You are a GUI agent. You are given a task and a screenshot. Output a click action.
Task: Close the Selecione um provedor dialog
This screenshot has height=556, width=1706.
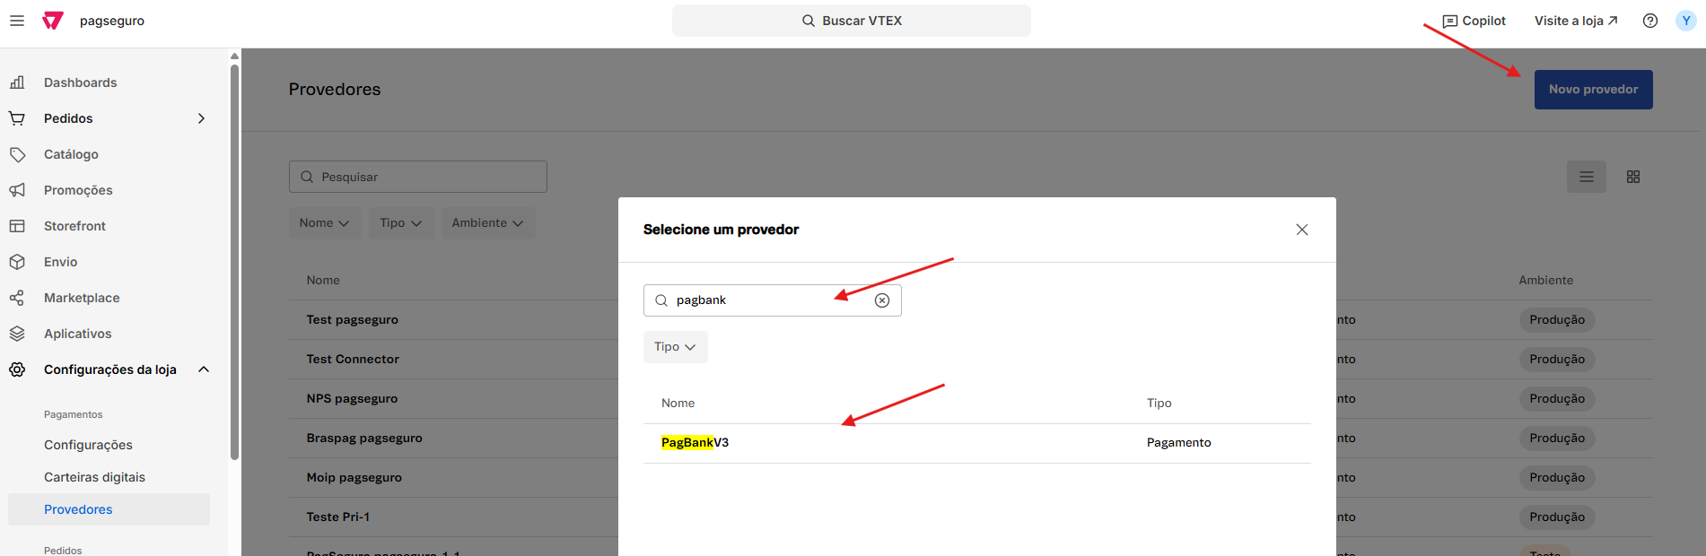coord(1302,230)
